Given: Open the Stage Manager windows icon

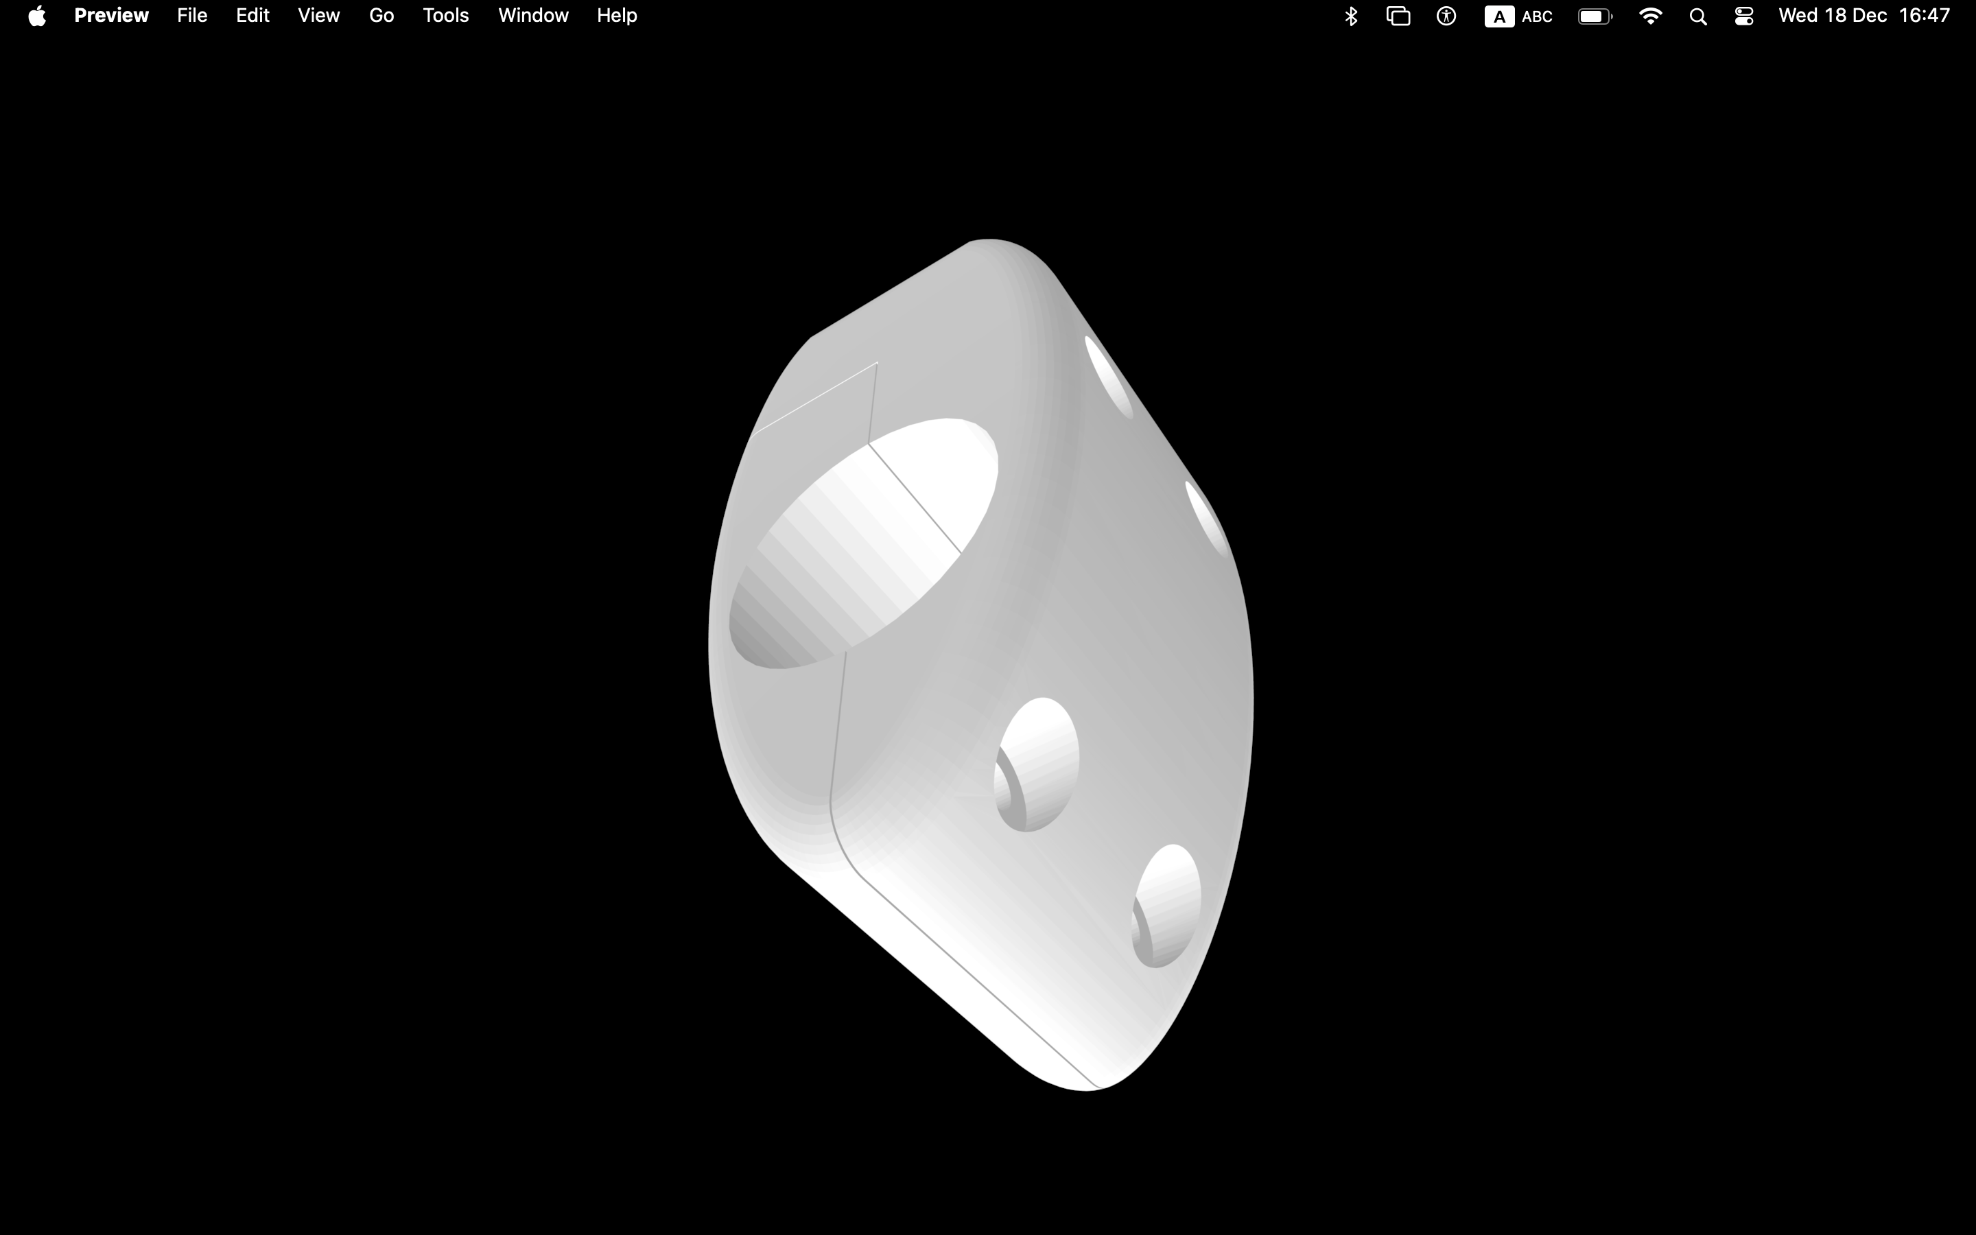Looking at the screenshot, I should 1399,16.
